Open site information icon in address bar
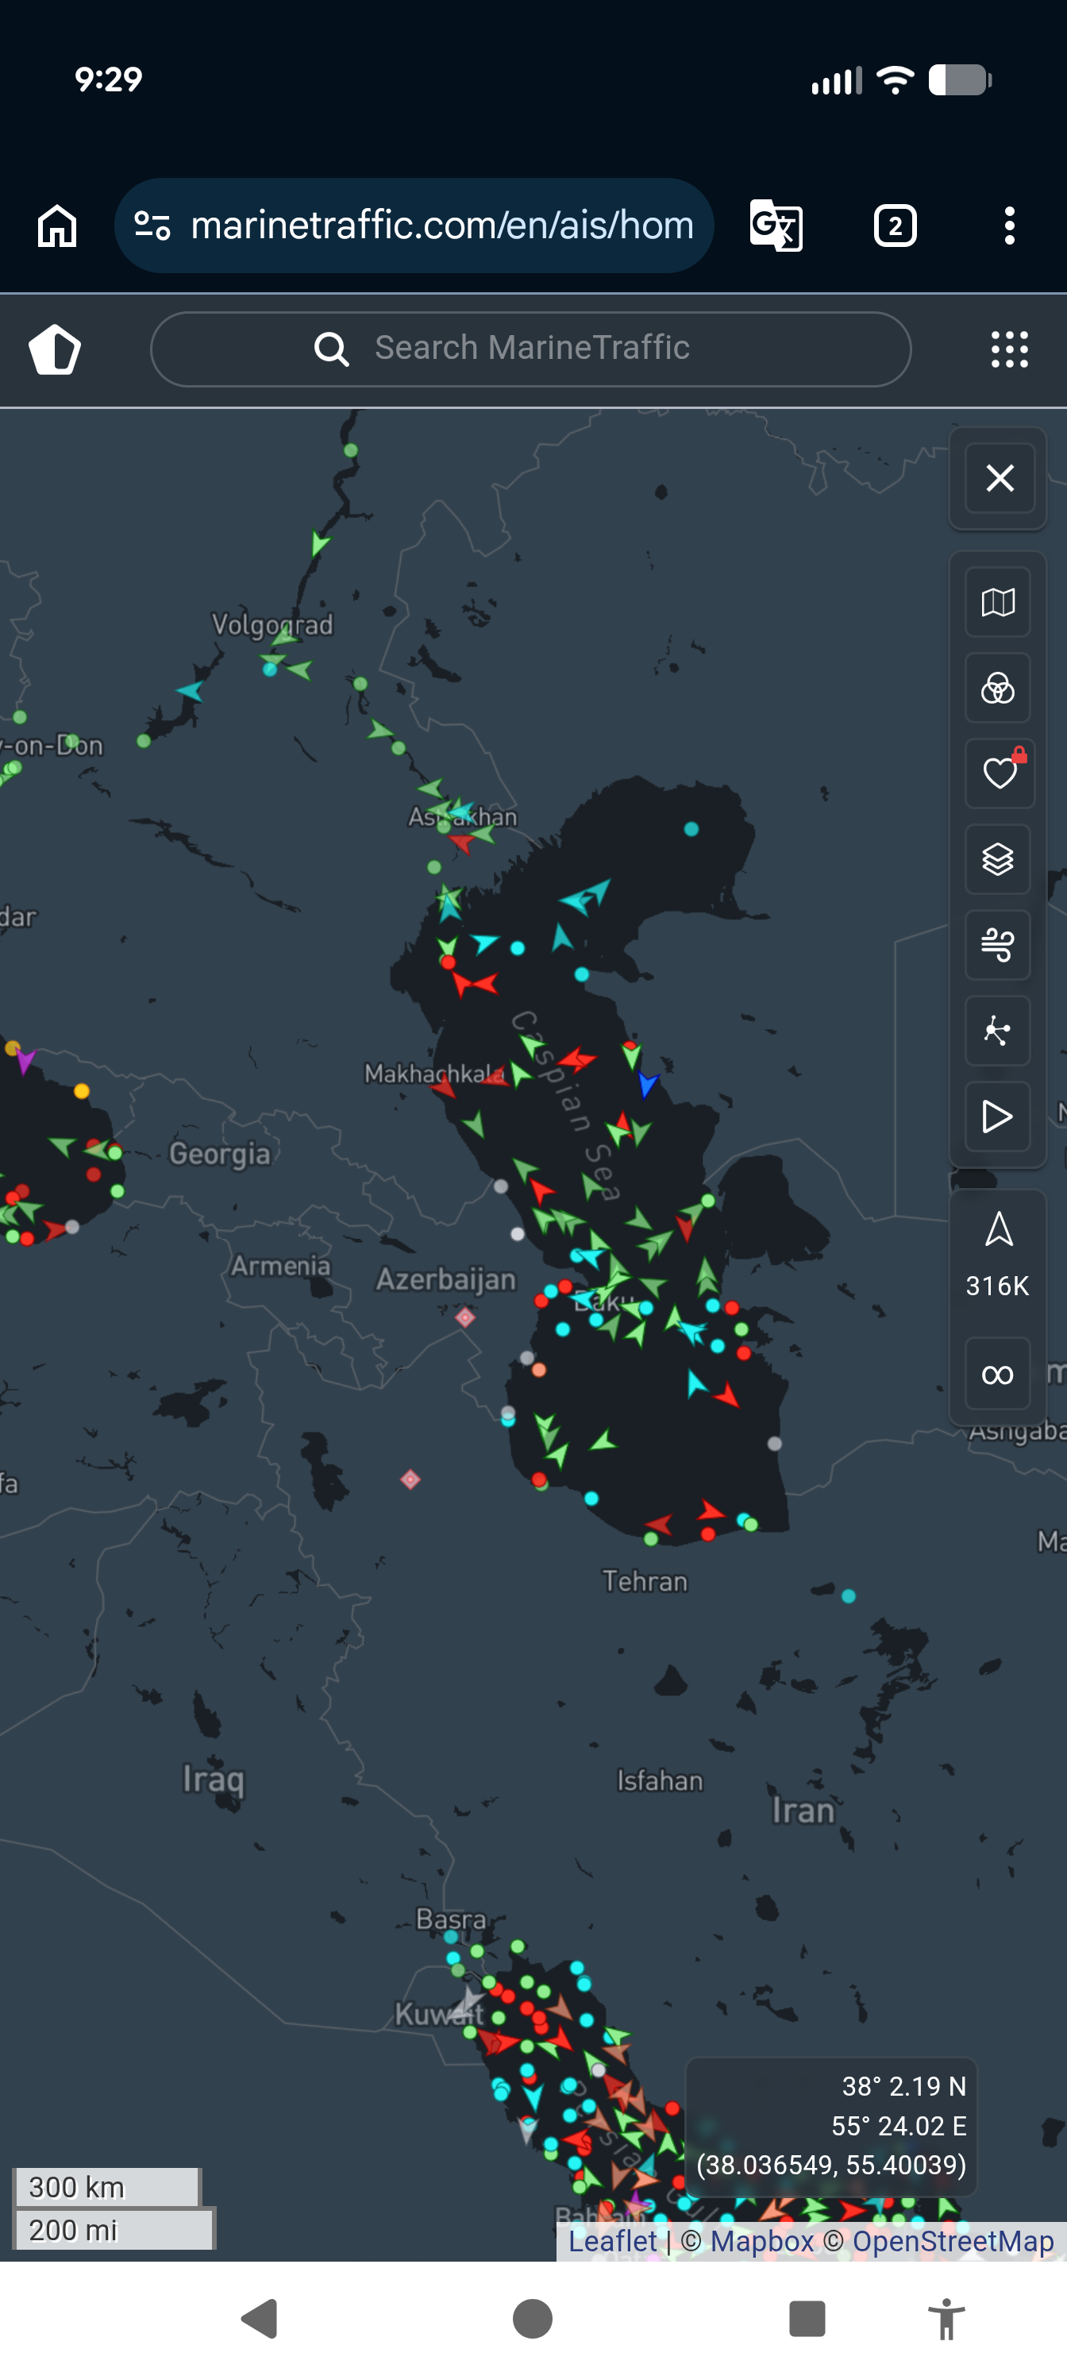Screen dimensions: 1067x2376 (x=152, y=226)
